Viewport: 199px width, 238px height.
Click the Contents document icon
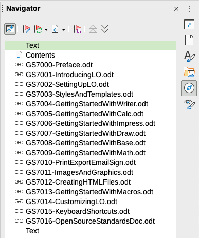tap(19, 55)
